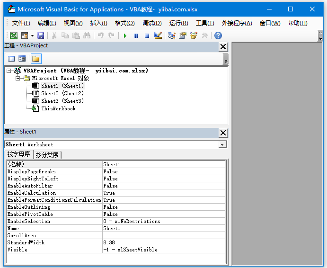Select Sheet2 (Sheet2) in project tree
327x268 pixels.
[62, 93]
